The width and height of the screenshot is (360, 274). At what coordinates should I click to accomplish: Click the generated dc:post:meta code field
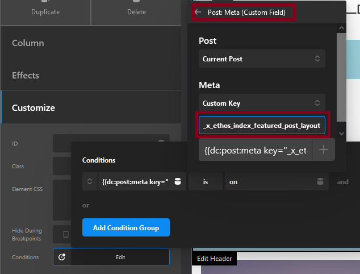point(255,150)
